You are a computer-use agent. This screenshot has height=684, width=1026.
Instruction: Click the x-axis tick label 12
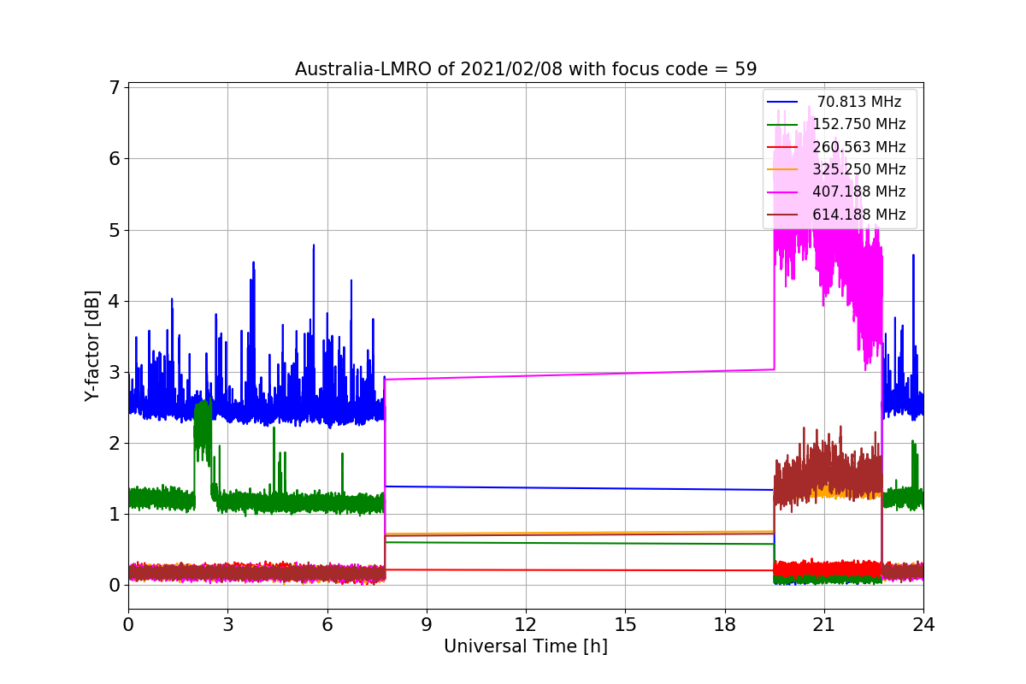pos(526,625)
